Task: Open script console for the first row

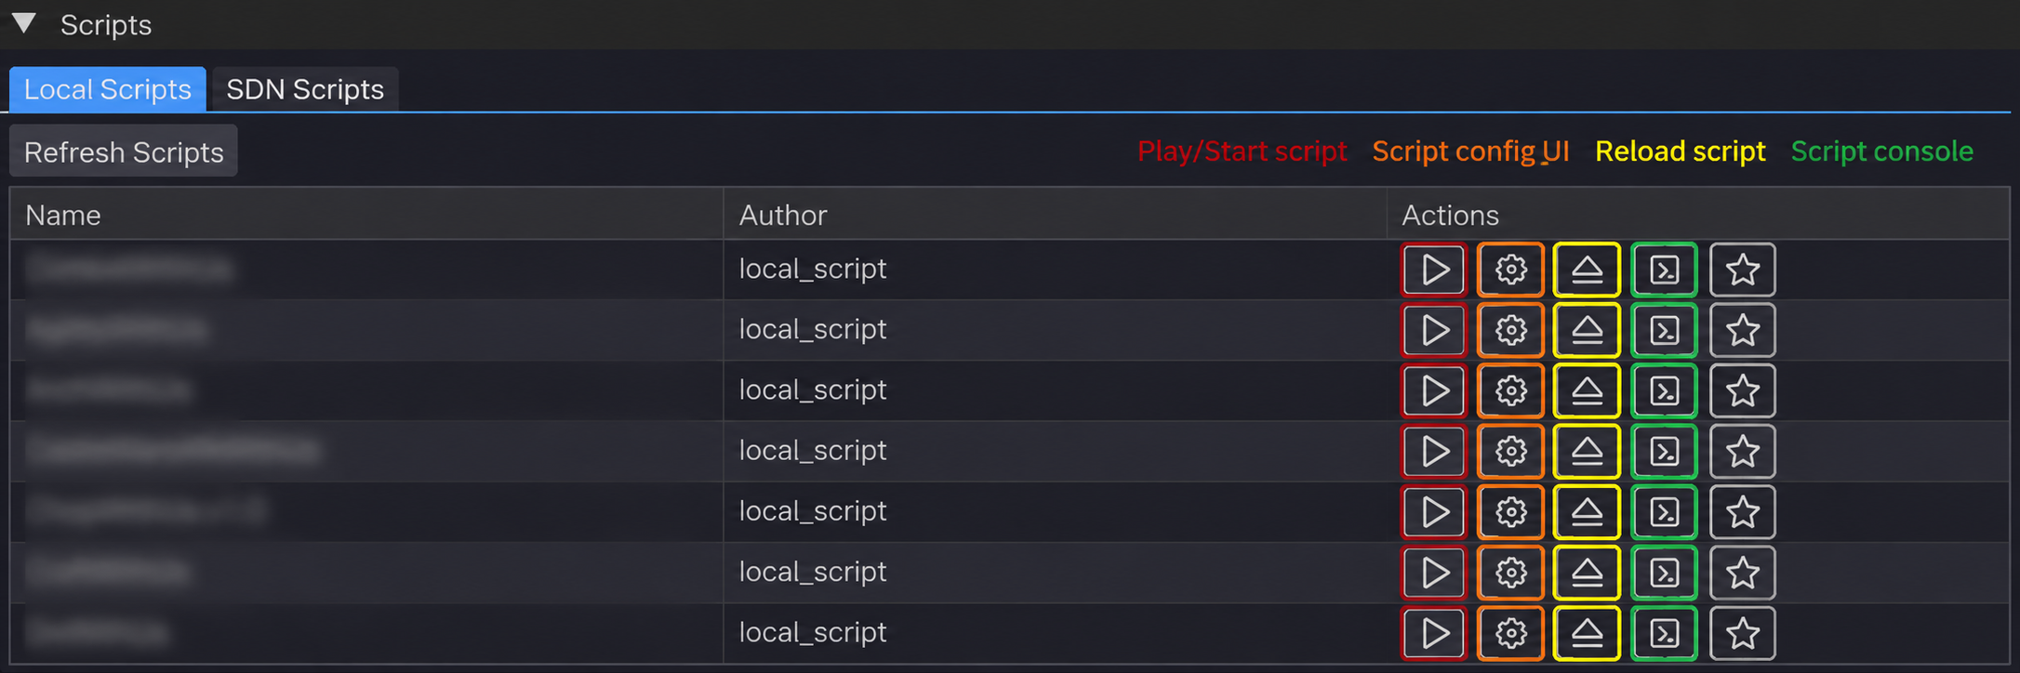Action: point(1664,270)
